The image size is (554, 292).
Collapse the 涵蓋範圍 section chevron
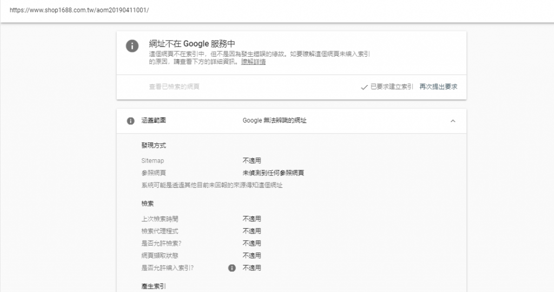[453, 121]
